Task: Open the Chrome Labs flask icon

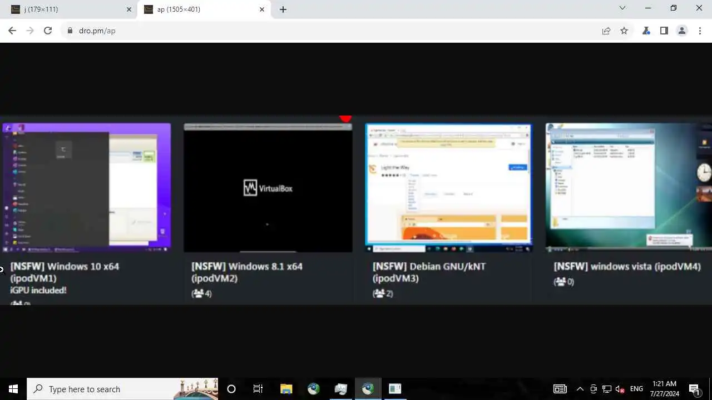Action: 646,31
